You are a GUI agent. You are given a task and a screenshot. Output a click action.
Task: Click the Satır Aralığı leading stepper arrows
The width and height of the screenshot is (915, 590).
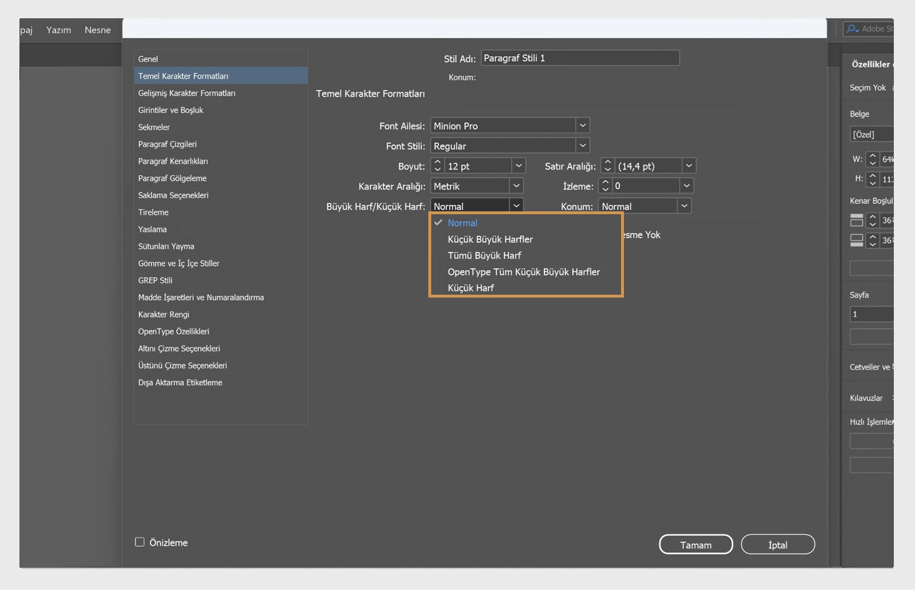pos(608,166)
